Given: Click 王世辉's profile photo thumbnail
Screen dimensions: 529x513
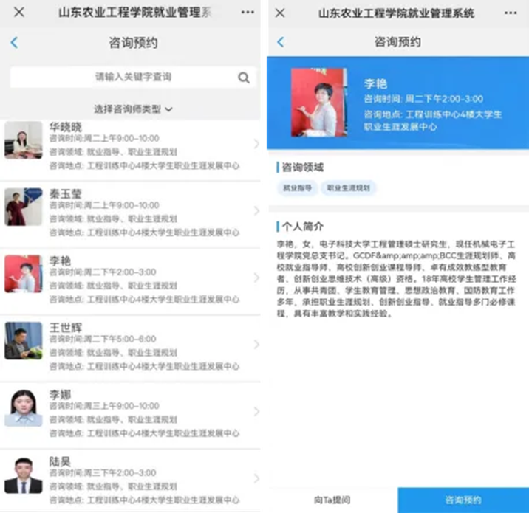Looking at the screenshot, I should (23, 340).
